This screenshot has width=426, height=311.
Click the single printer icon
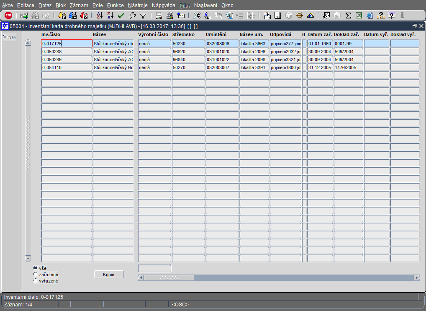pyautogui.click(x=159, y=16)
